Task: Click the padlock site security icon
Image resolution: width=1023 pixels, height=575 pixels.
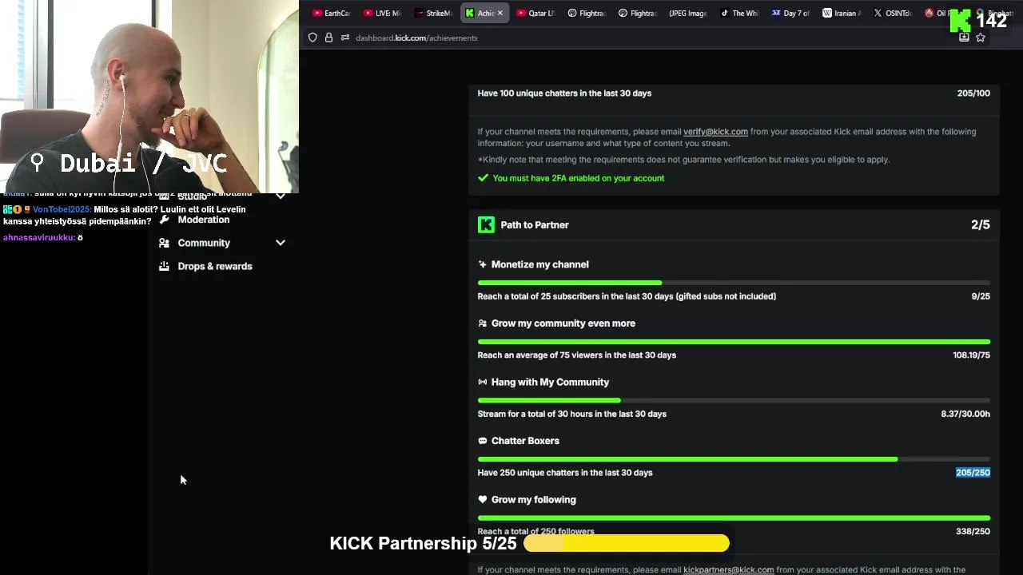Action: (328, 38)
